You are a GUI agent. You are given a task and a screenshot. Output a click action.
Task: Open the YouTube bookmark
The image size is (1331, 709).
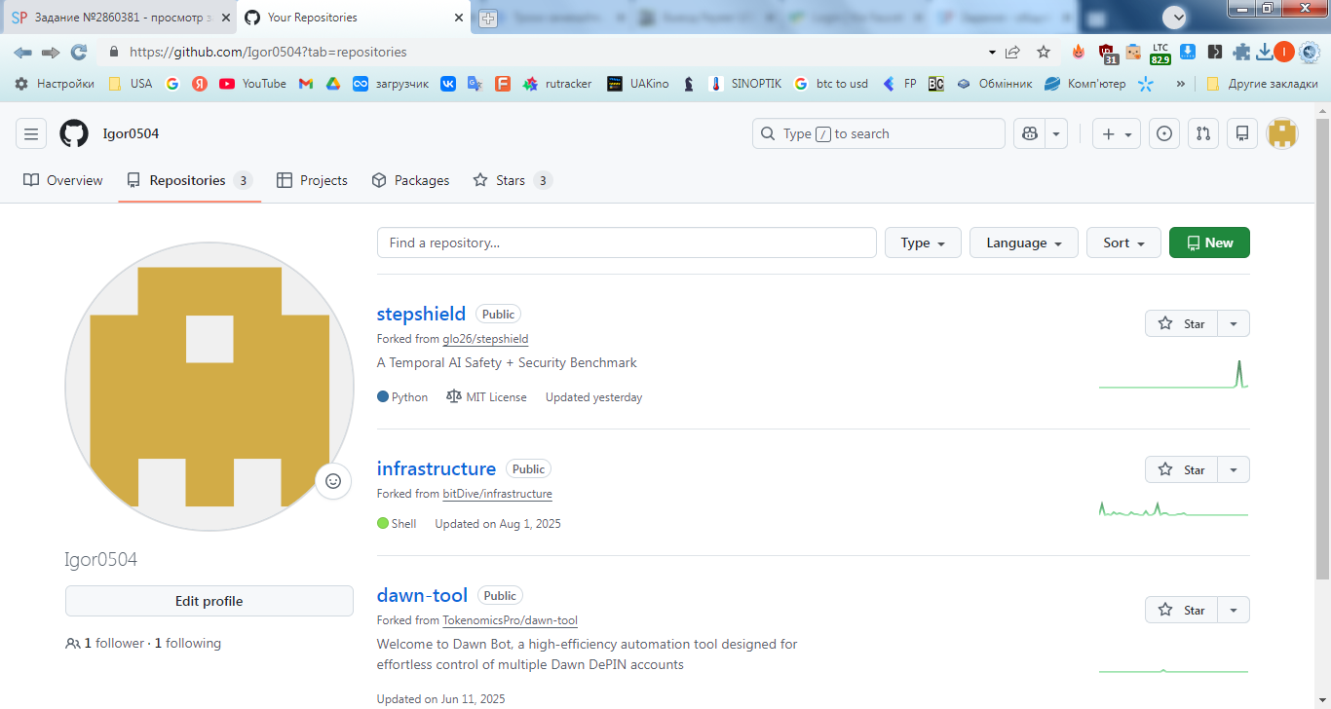(x=252, y=84)
